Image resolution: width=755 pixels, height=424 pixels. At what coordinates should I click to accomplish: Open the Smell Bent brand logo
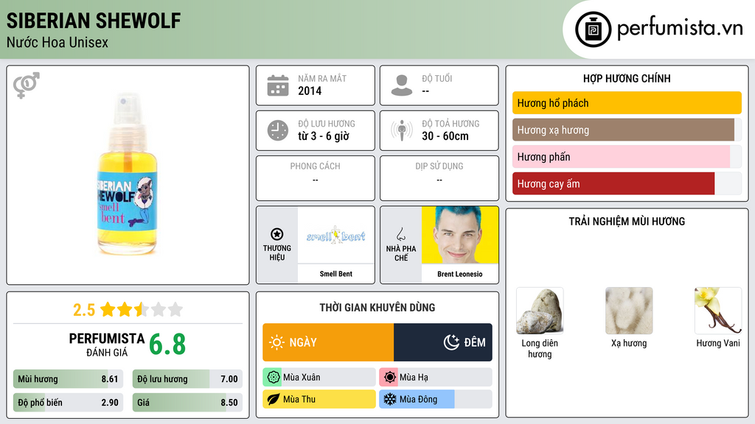coord(336,235)
